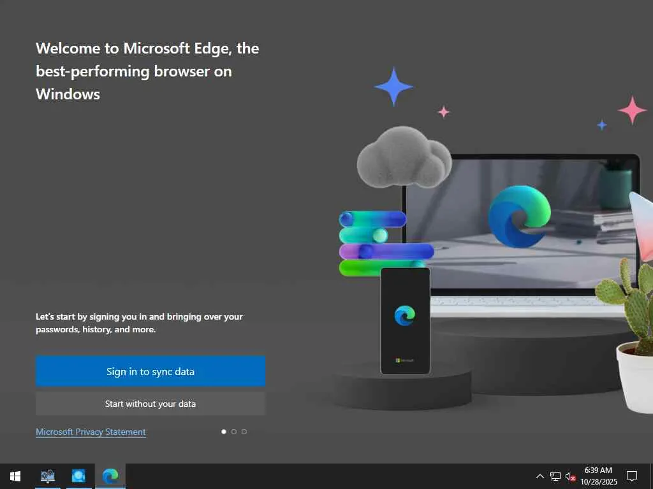Launch the magnifier search taskbar app icon
The width and height of the screenshot is (653, 489).
click(78, 476)
